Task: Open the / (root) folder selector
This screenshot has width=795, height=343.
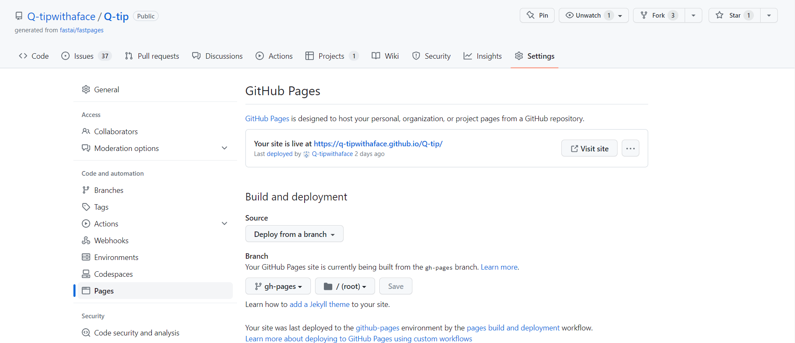Action: (x=345, y=286)
